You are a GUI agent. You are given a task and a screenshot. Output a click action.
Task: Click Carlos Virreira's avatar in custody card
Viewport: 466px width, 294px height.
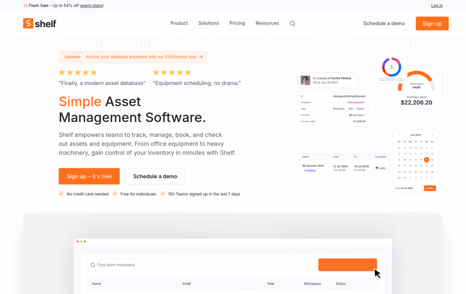tap(305, 80)
